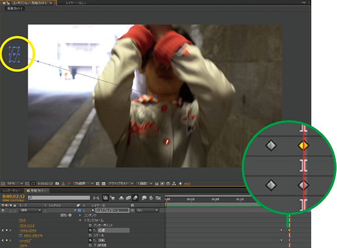This screenshot has height=248, width=337.
Task: Open the Timeline button icon in viewer
Action: click(x=168, y=183)
